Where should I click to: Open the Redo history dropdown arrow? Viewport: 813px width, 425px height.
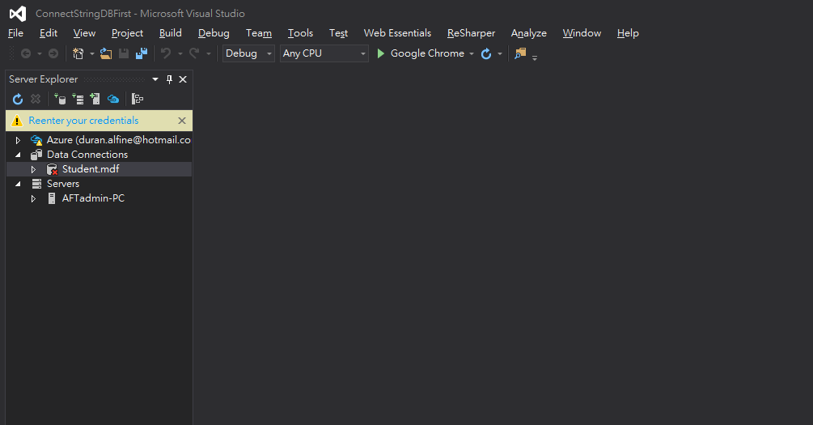click(x=209, y=53)
